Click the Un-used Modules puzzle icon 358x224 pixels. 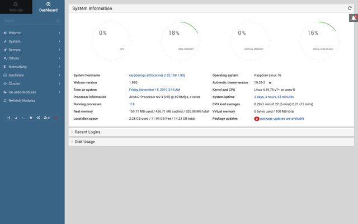click(x=5, y=92)
